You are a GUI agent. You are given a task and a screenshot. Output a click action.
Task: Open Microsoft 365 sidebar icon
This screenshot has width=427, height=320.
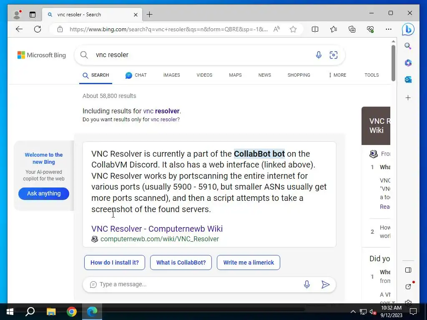pos(408,63)
